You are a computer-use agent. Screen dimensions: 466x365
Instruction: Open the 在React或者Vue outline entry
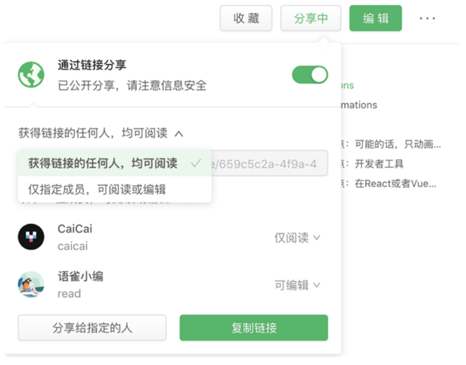click(395, 184)
